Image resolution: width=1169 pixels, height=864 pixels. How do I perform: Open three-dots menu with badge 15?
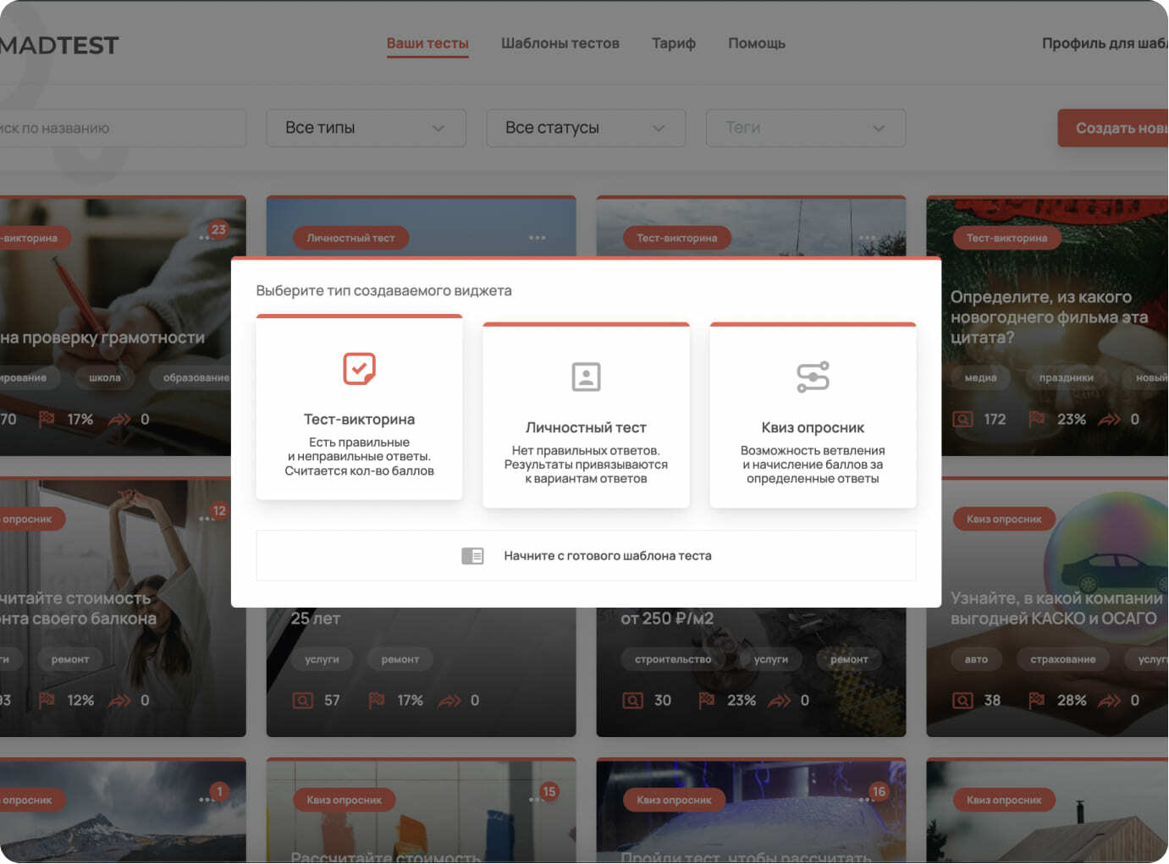535,800
